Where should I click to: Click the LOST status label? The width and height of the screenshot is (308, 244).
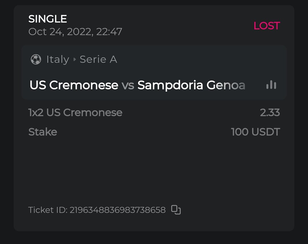267,26
